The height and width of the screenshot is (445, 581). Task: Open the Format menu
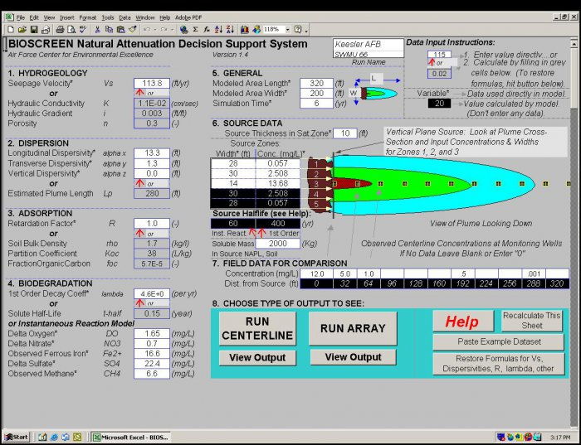coord(87,17)
